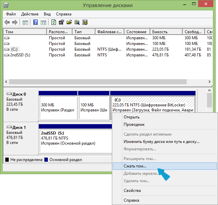
Task: Choose Проводник in the context menu
Action: 165,124
